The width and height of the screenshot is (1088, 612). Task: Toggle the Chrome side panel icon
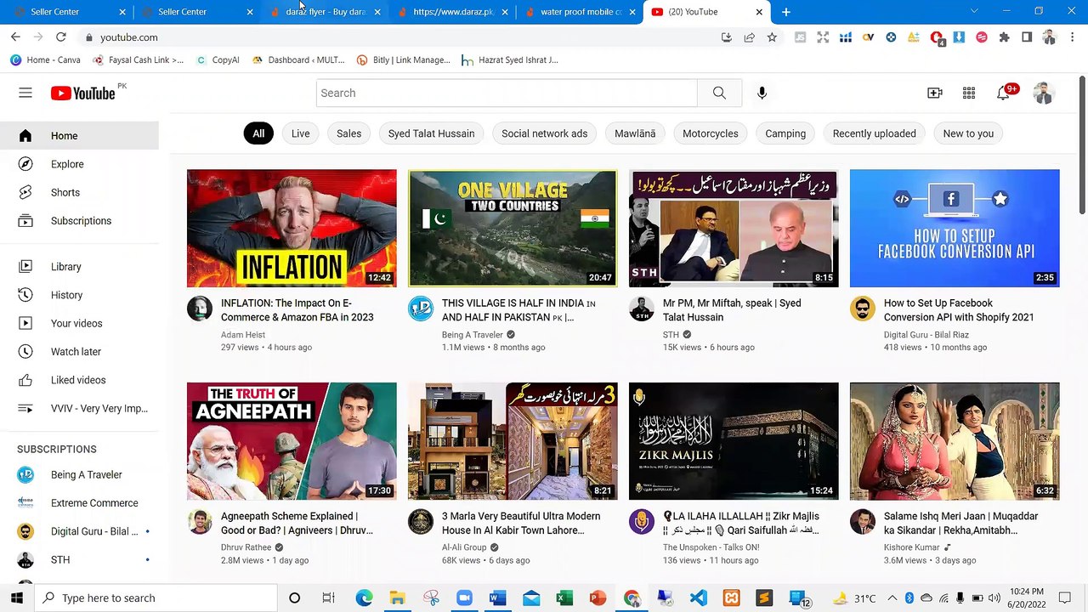[1027, 37]
